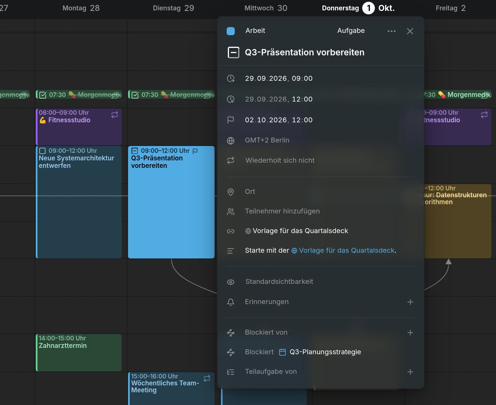
Task: Click Teilnehmer hinzufügen to add participants
Action: pos(282,211)
